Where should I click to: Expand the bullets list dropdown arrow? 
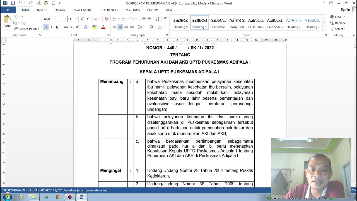[x=119, y=19]
